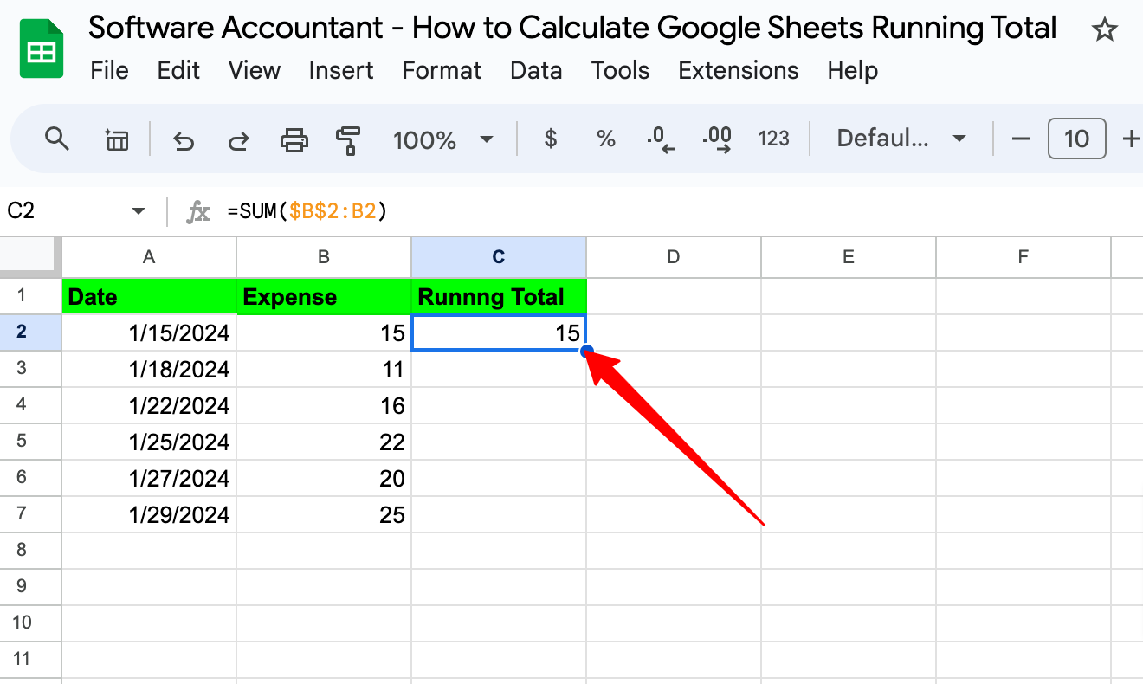
Task: Open the Extensions menu
Action: tap(739, 70)
